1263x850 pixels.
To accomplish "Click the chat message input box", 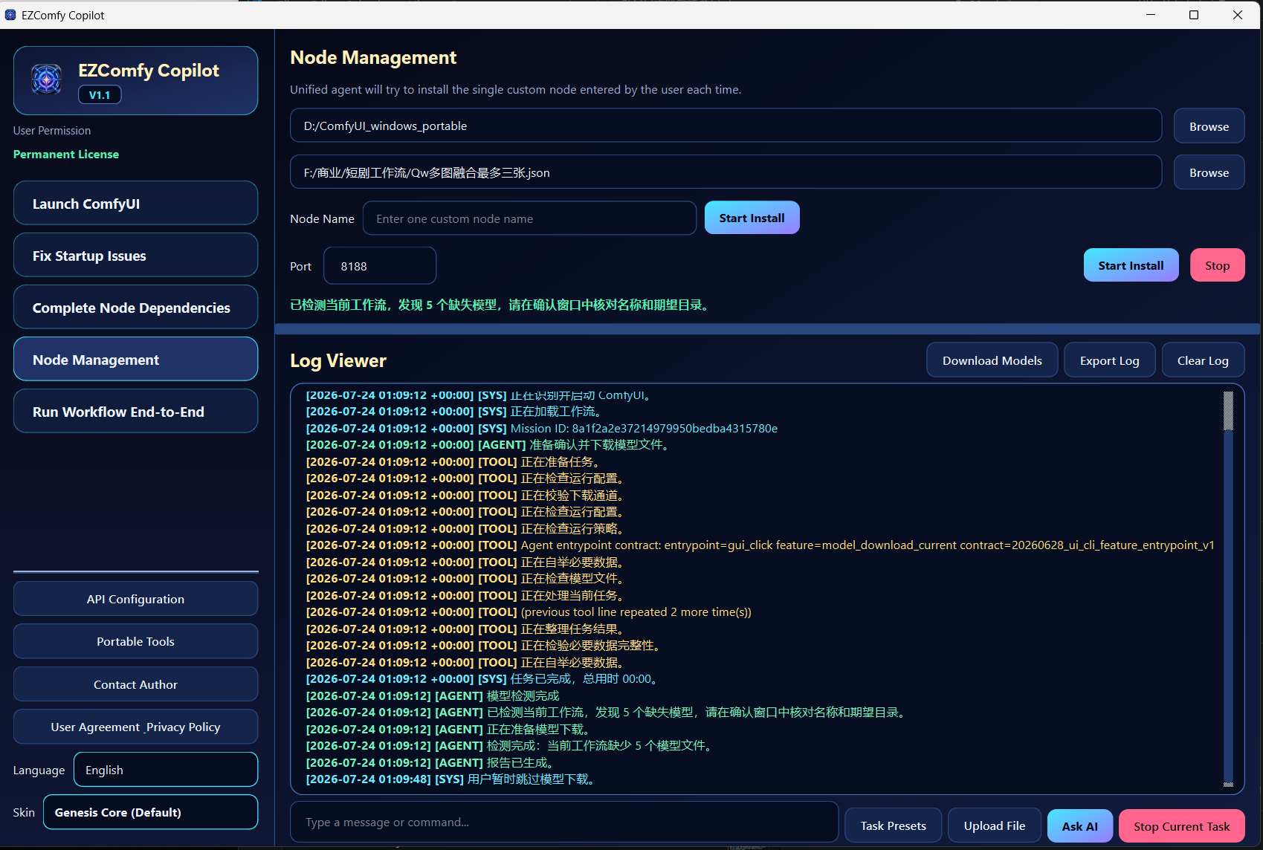I will (x=564, y=822).
